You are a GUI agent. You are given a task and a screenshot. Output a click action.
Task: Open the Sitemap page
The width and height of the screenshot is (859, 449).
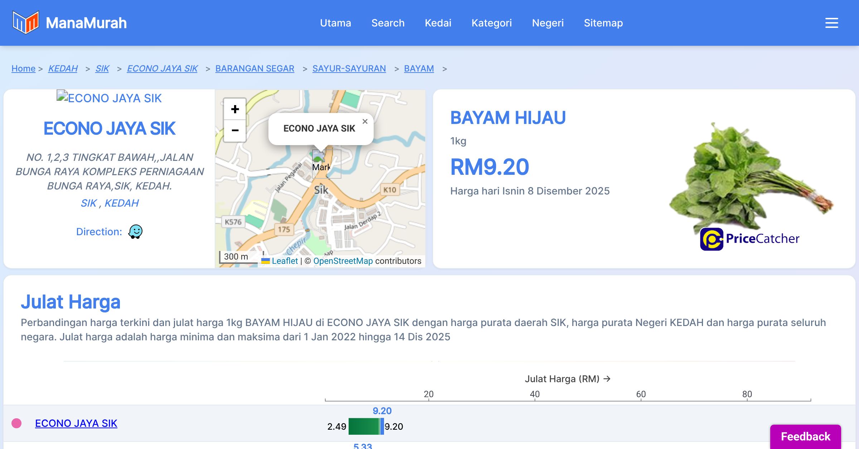pos(603,23)
